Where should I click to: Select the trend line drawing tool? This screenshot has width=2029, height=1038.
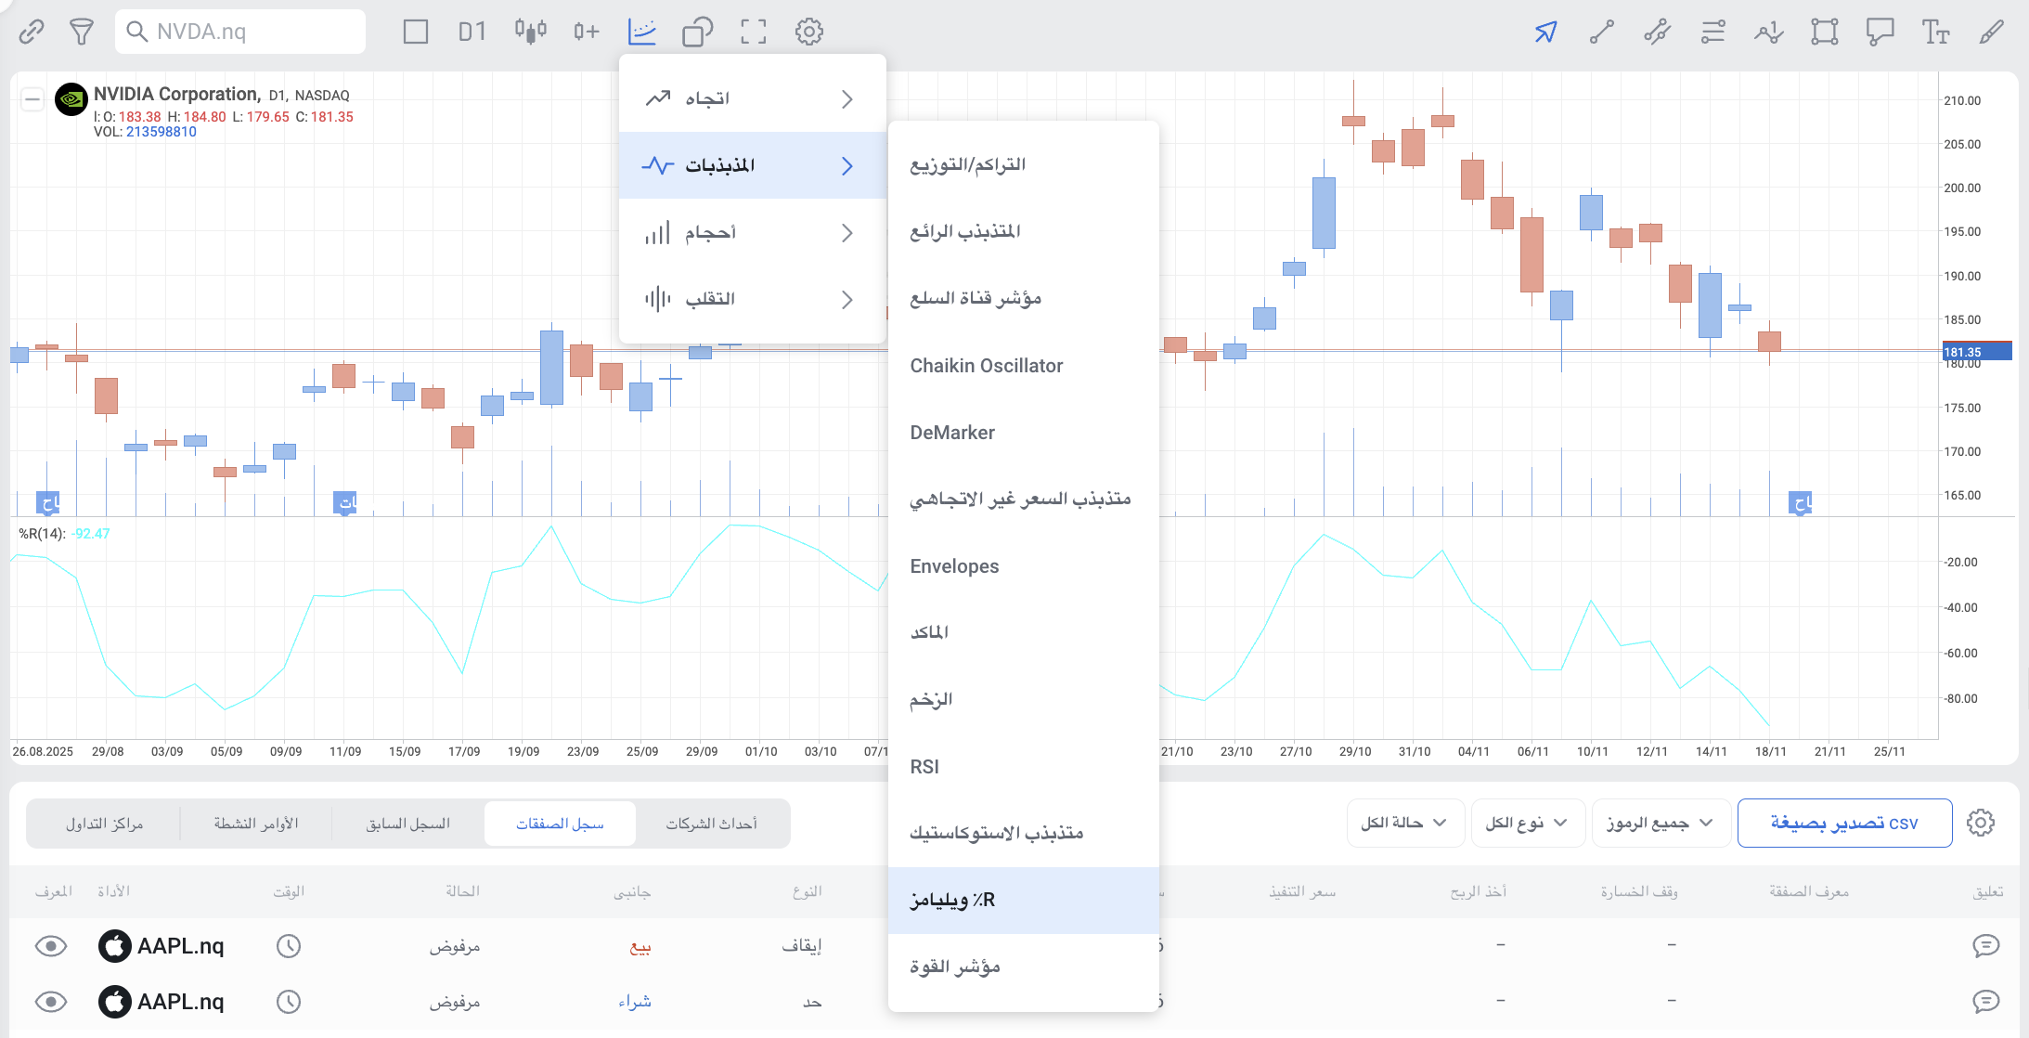(1601, 32)
